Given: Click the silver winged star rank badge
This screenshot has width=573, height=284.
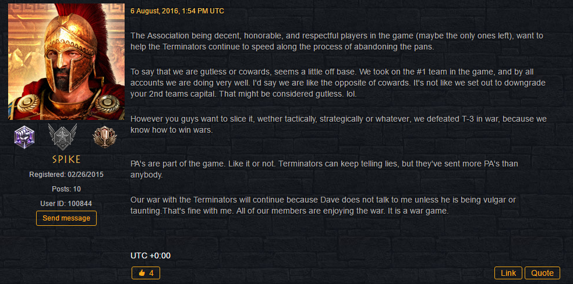Looking at the screenshot, I should tap(63, 137).
